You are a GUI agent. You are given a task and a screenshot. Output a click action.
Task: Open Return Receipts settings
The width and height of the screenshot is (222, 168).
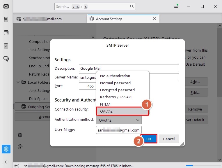pyautogui.click(x=40, y=74)
